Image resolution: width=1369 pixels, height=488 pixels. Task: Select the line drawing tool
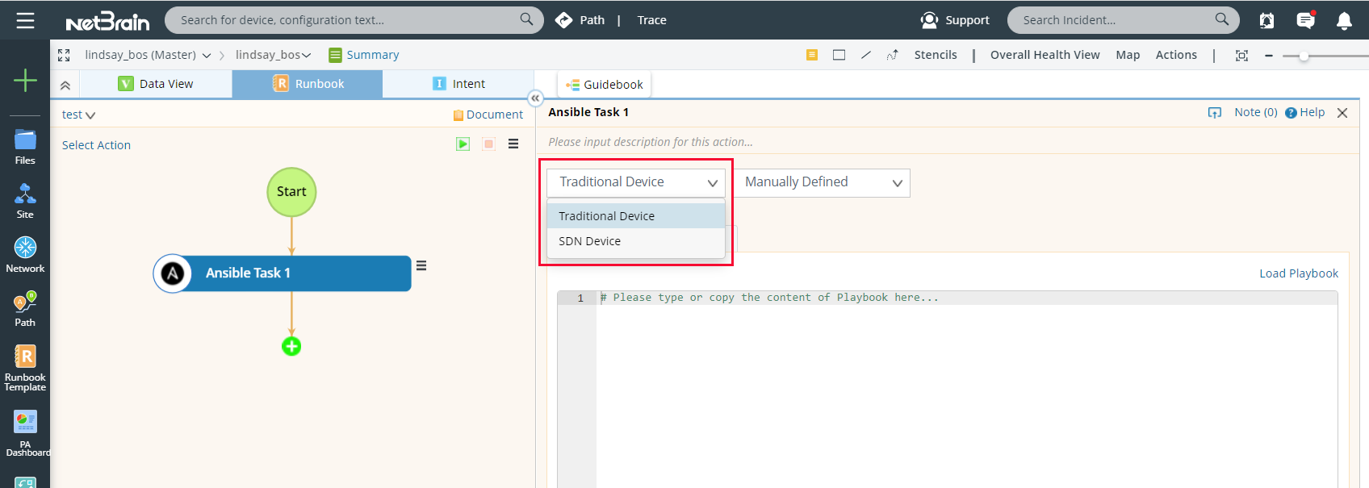[x=865, y=55]
